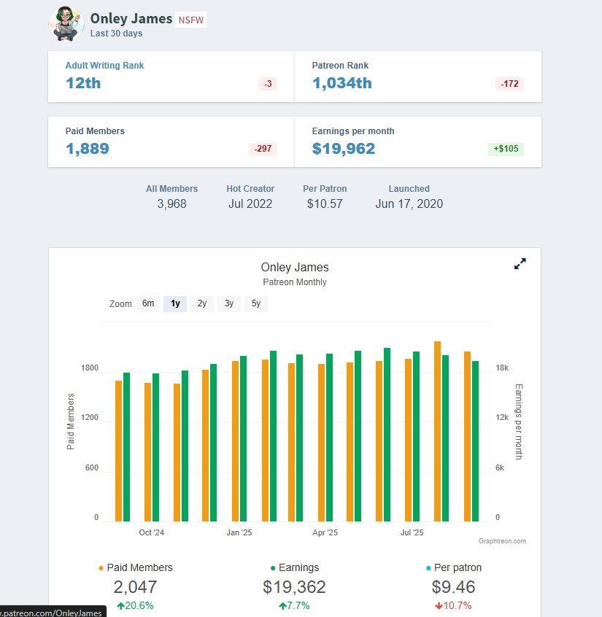Toggle Earnings series in legend

point(295,567)
